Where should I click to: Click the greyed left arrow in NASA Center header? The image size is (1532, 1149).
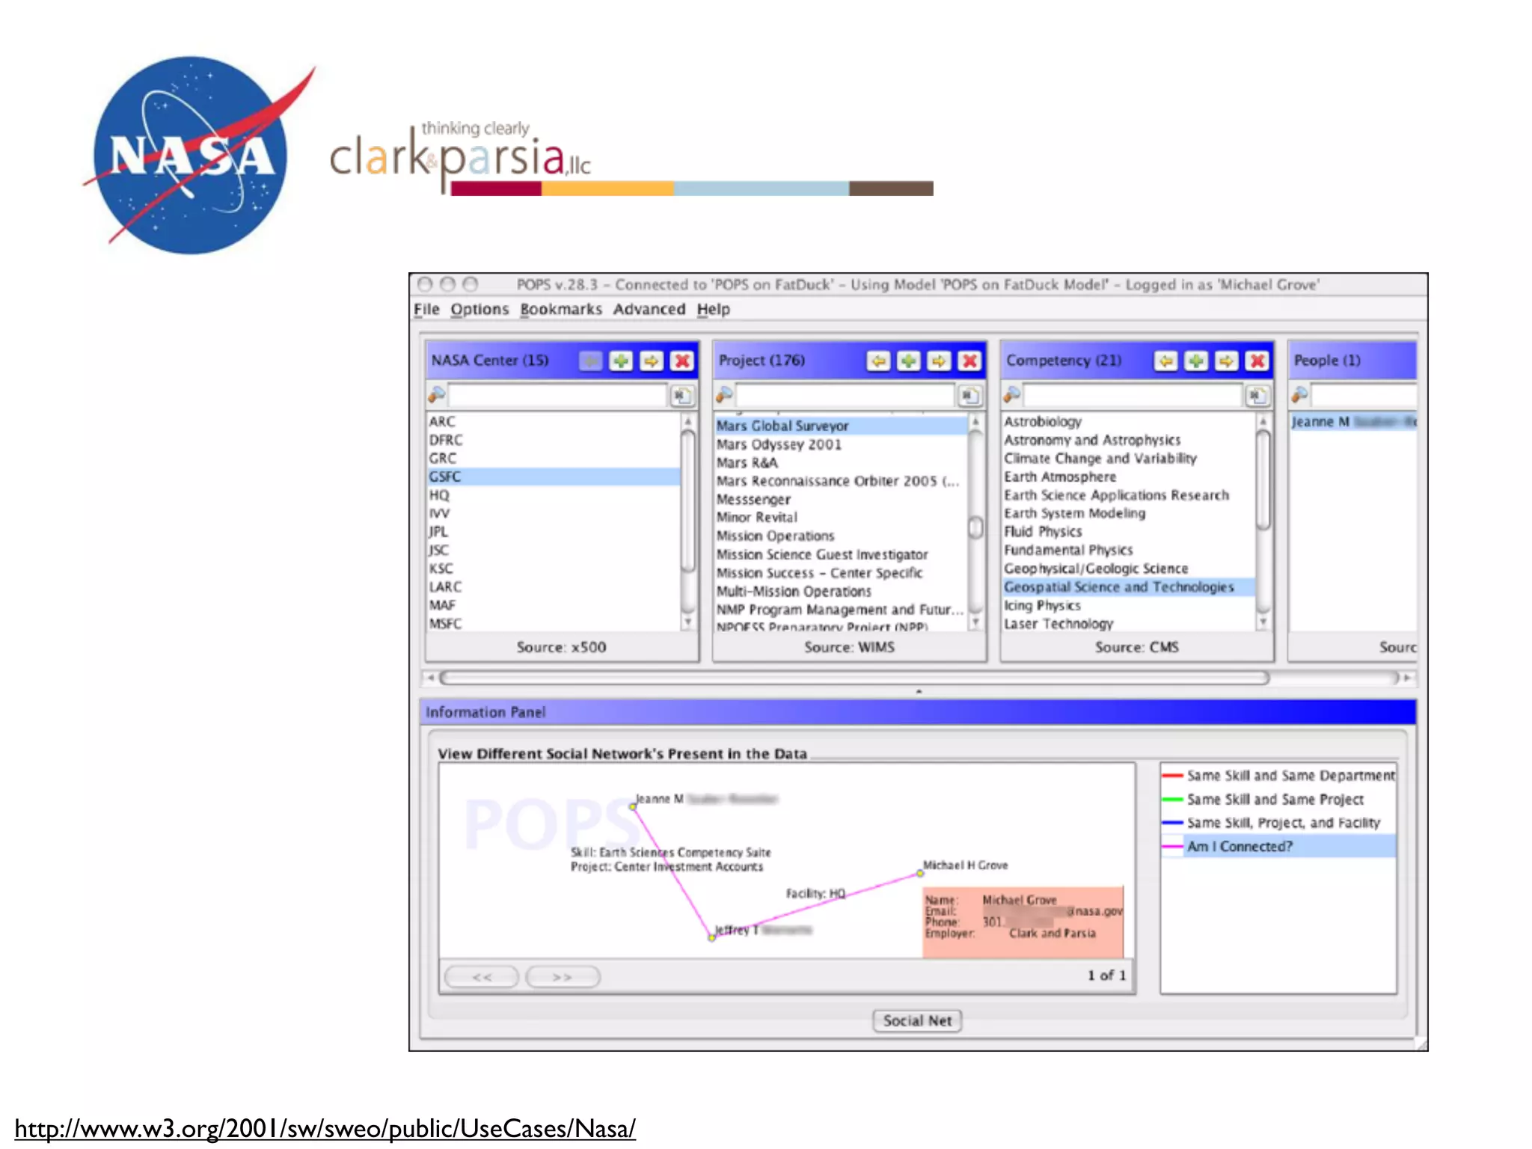click(x=589, y=361)
